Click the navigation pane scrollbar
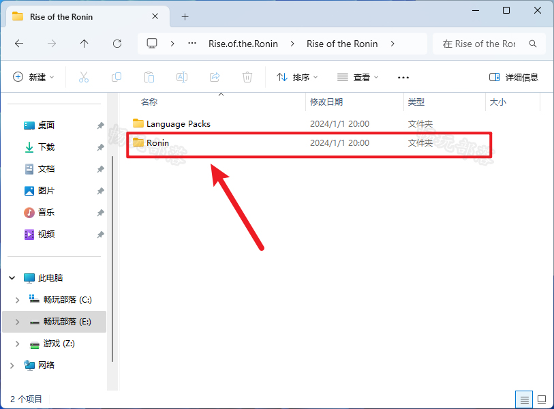Image resolution: width=554 pixels, height=409 pixels. click(112, 259)
